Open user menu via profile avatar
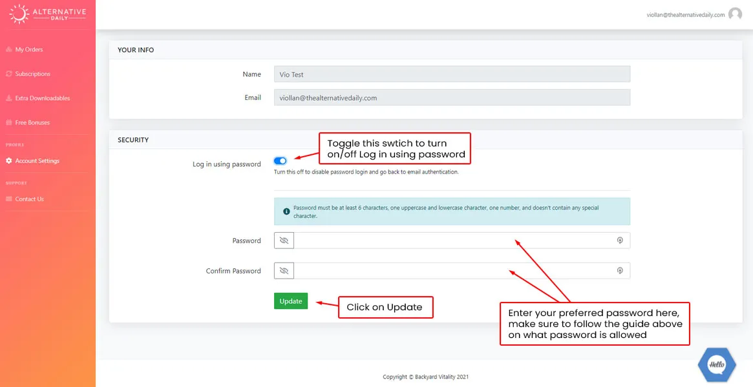 (735, 14)
